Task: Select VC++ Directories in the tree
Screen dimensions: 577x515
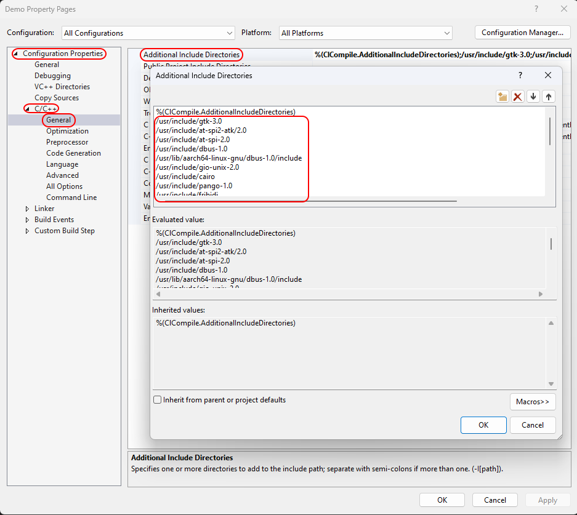Action: [62, 87]
